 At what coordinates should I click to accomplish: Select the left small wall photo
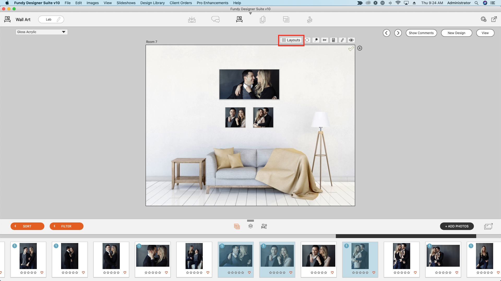tap(235, 117)
